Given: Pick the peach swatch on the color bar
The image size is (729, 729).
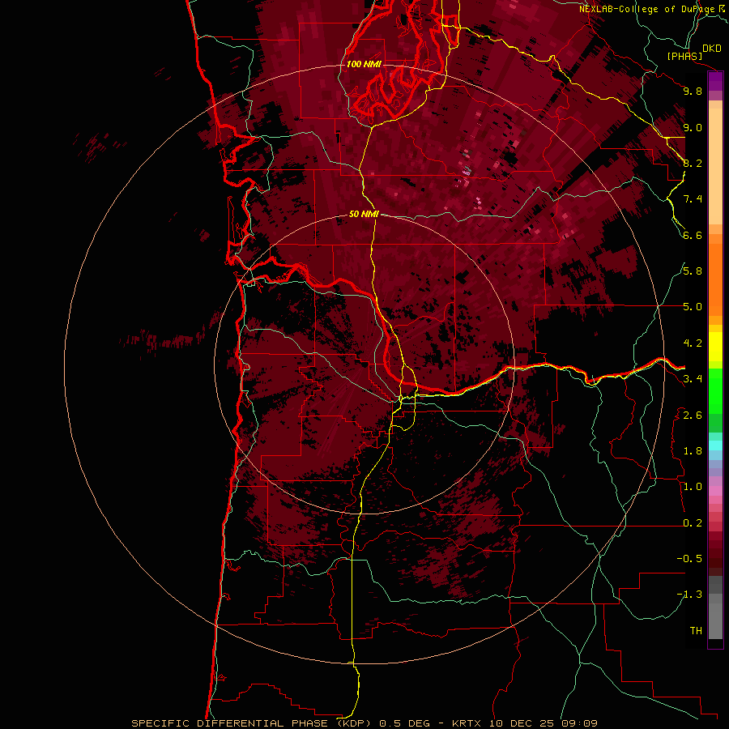Looking at the screenshot, I should coord(715,166).
